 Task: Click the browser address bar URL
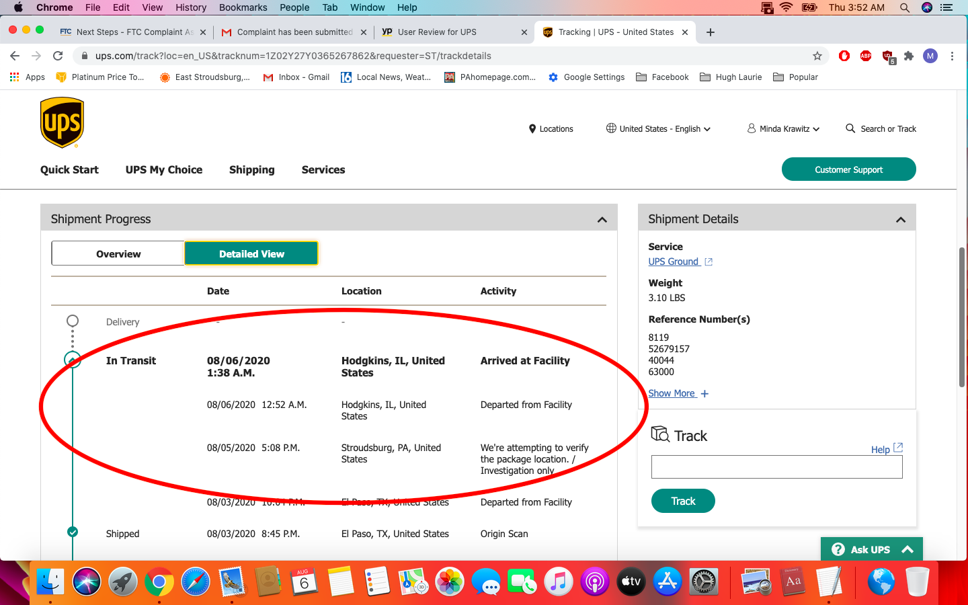coord(293,56)
